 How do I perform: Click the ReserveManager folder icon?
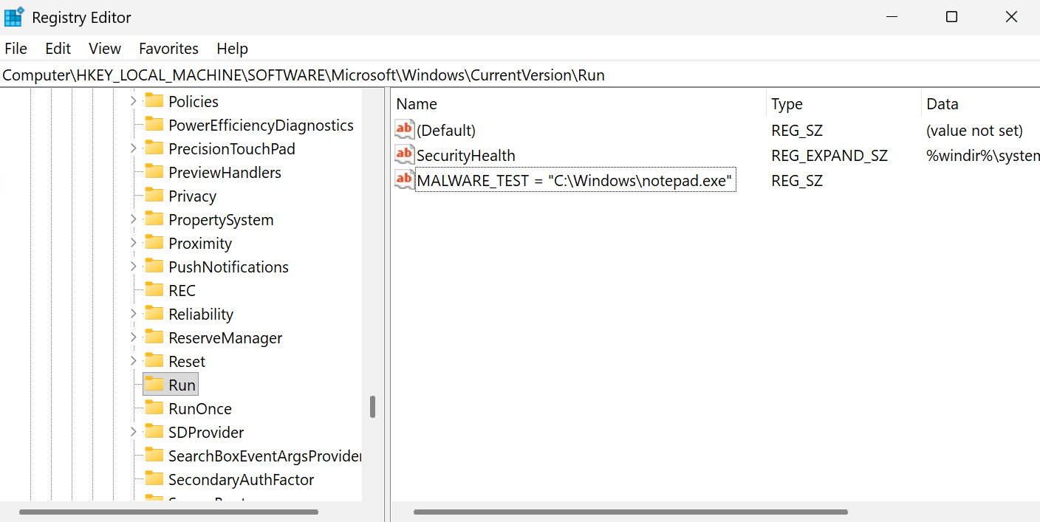[x=154, y=337]
